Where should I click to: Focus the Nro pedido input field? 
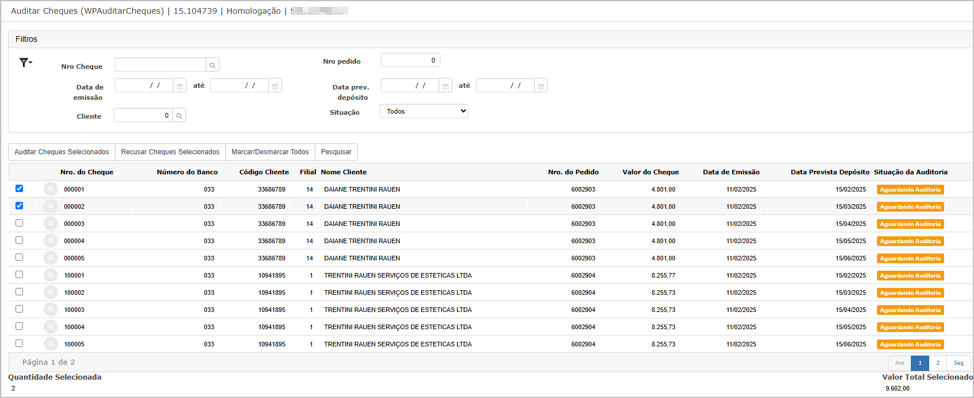click(410, 60)
